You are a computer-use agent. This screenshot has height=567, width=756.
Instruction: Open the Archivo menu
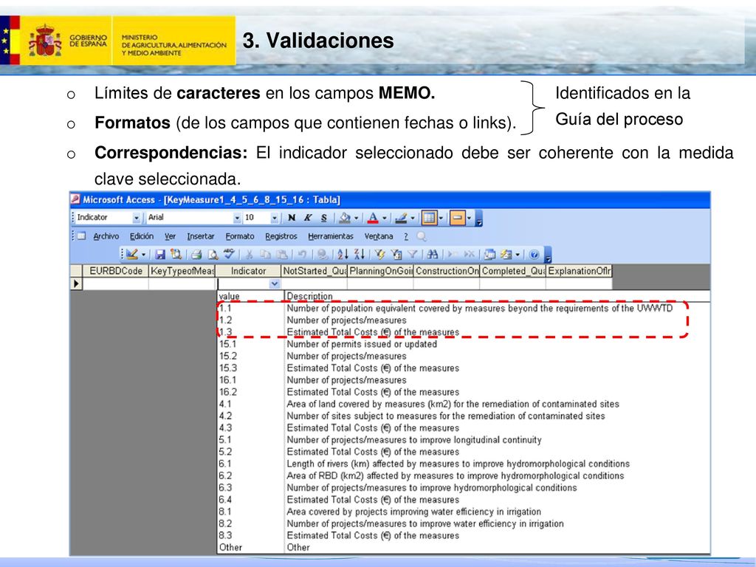coord(106,236)
